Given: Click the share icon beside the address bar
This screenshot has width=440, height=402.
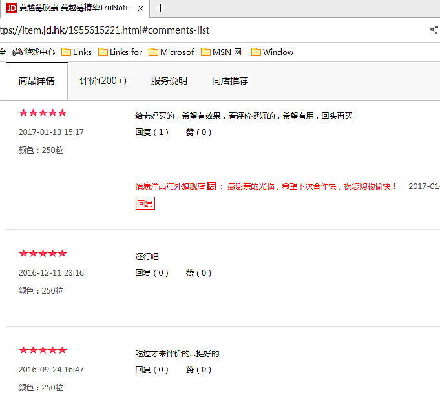Looking at the screenshot, I should [434, 30].
